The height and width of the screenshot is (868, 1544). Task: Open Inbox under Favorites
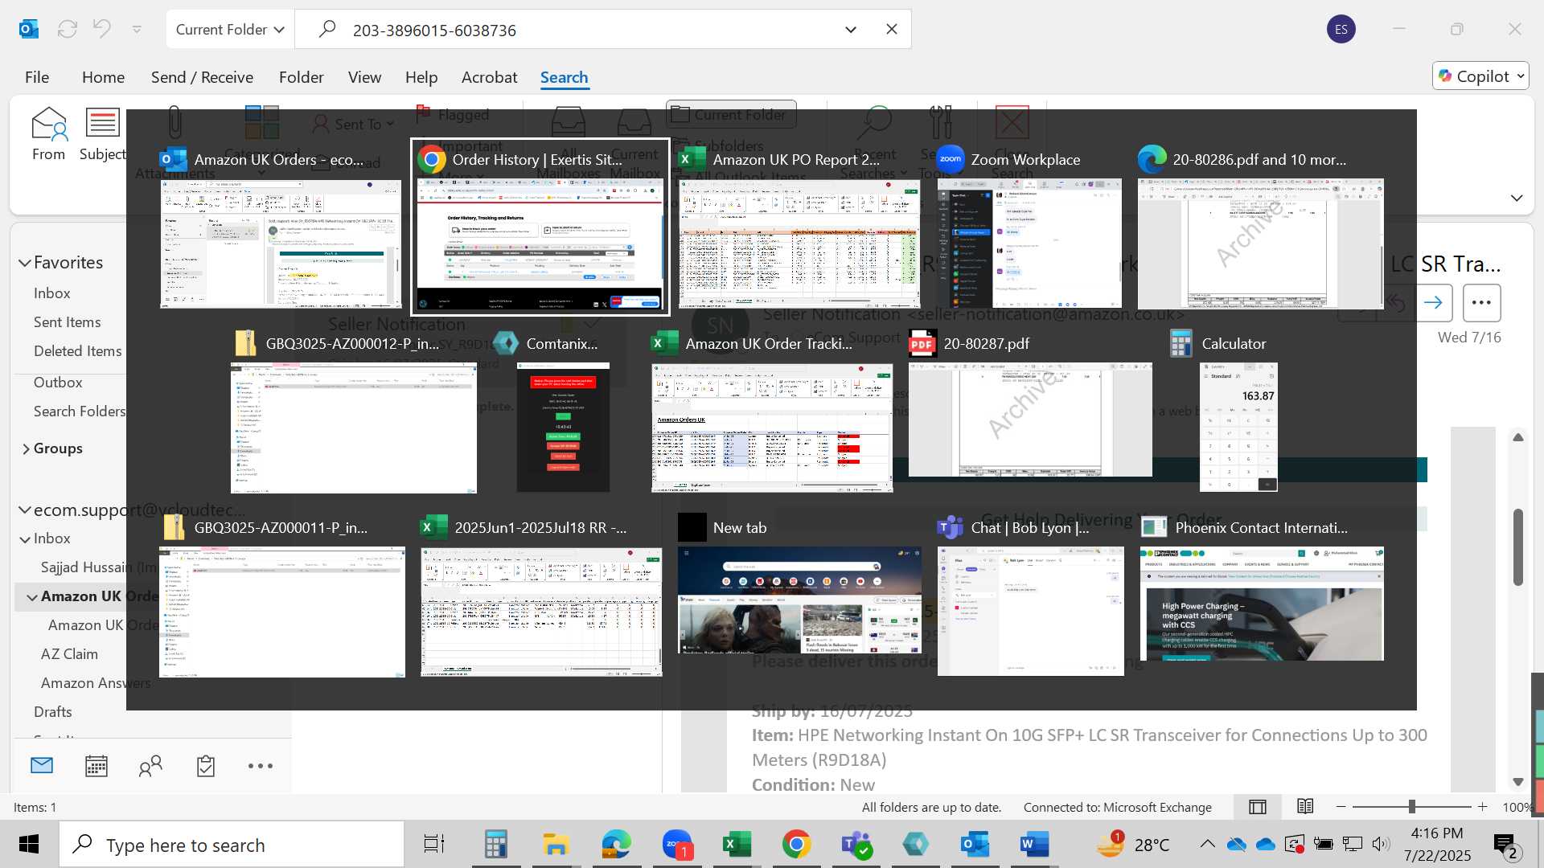pos(52,293)
